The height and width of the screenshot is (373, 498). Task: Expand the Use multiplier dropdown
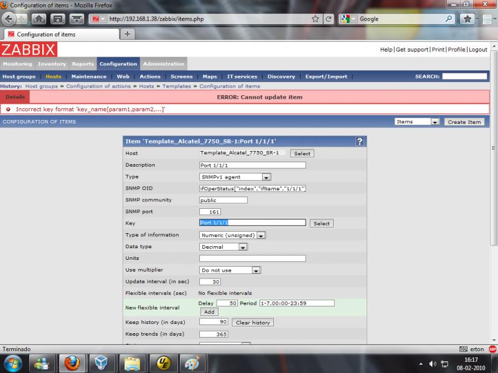tap(255, 270)
